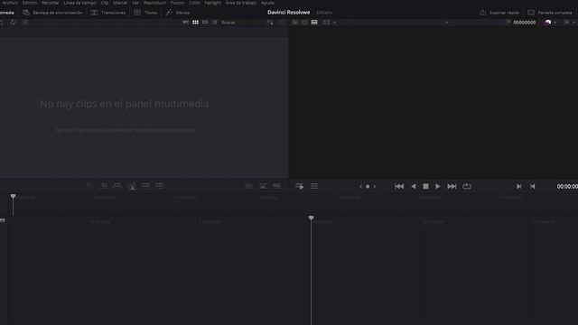
Task: Click the sort media icon beside Buscar
Action: pos(270,23)
